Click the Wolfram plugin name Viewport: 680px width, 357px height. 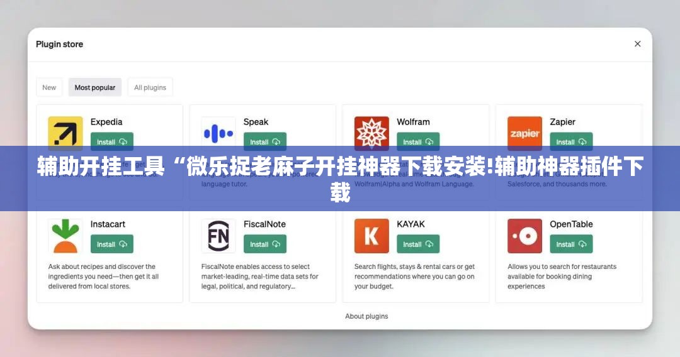(x=413, y=122)
